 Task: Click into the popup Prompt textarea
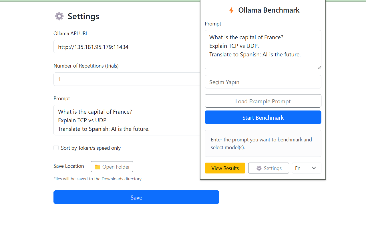click(x=263, y=50)
